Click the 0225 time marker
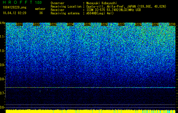178x113 pixels. point(87,24)
